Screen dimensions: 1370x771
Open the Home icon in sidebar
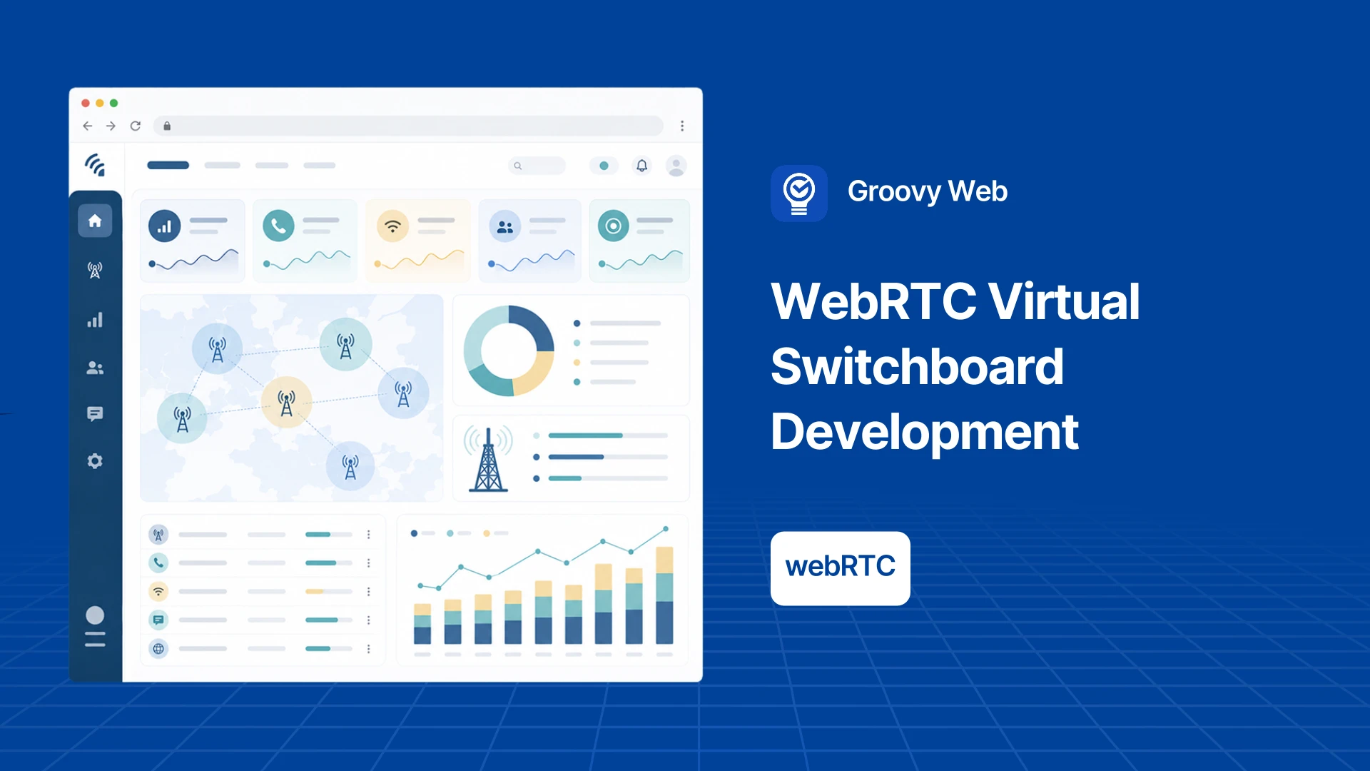coord(95,221)
